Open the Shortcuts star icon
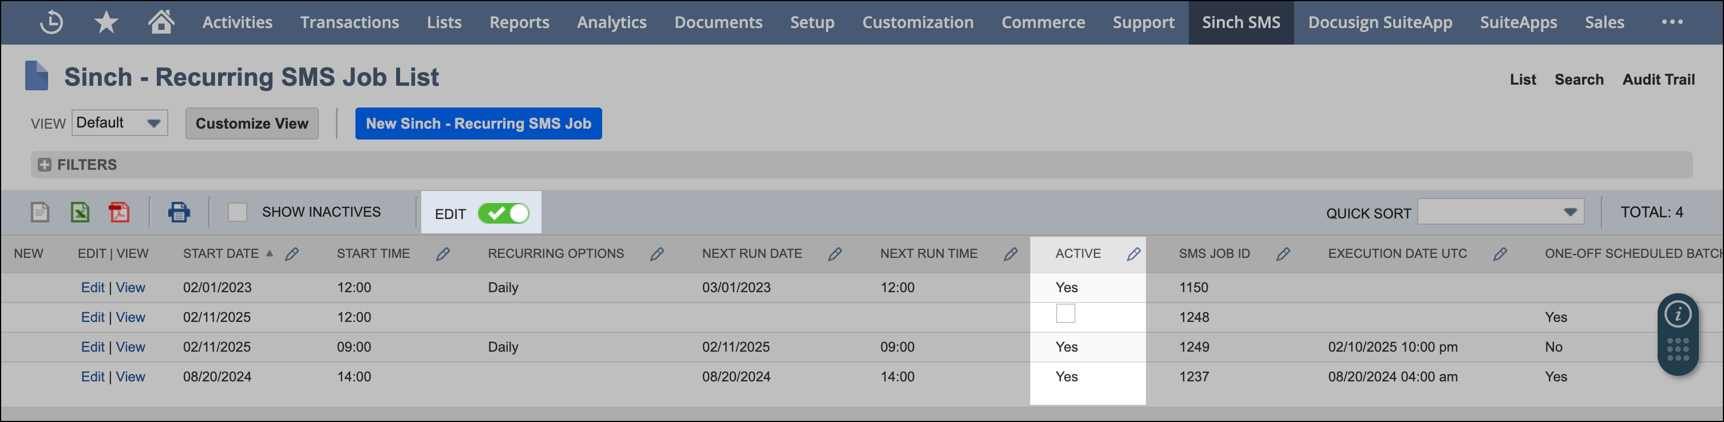This screenshot has width=1724, height=422. pos(106,22)
